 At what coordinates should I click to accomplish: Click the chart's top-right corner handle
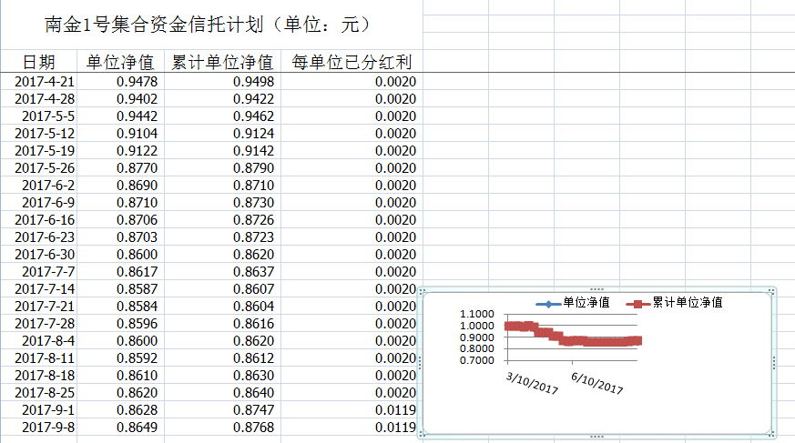tap(772, 291)
